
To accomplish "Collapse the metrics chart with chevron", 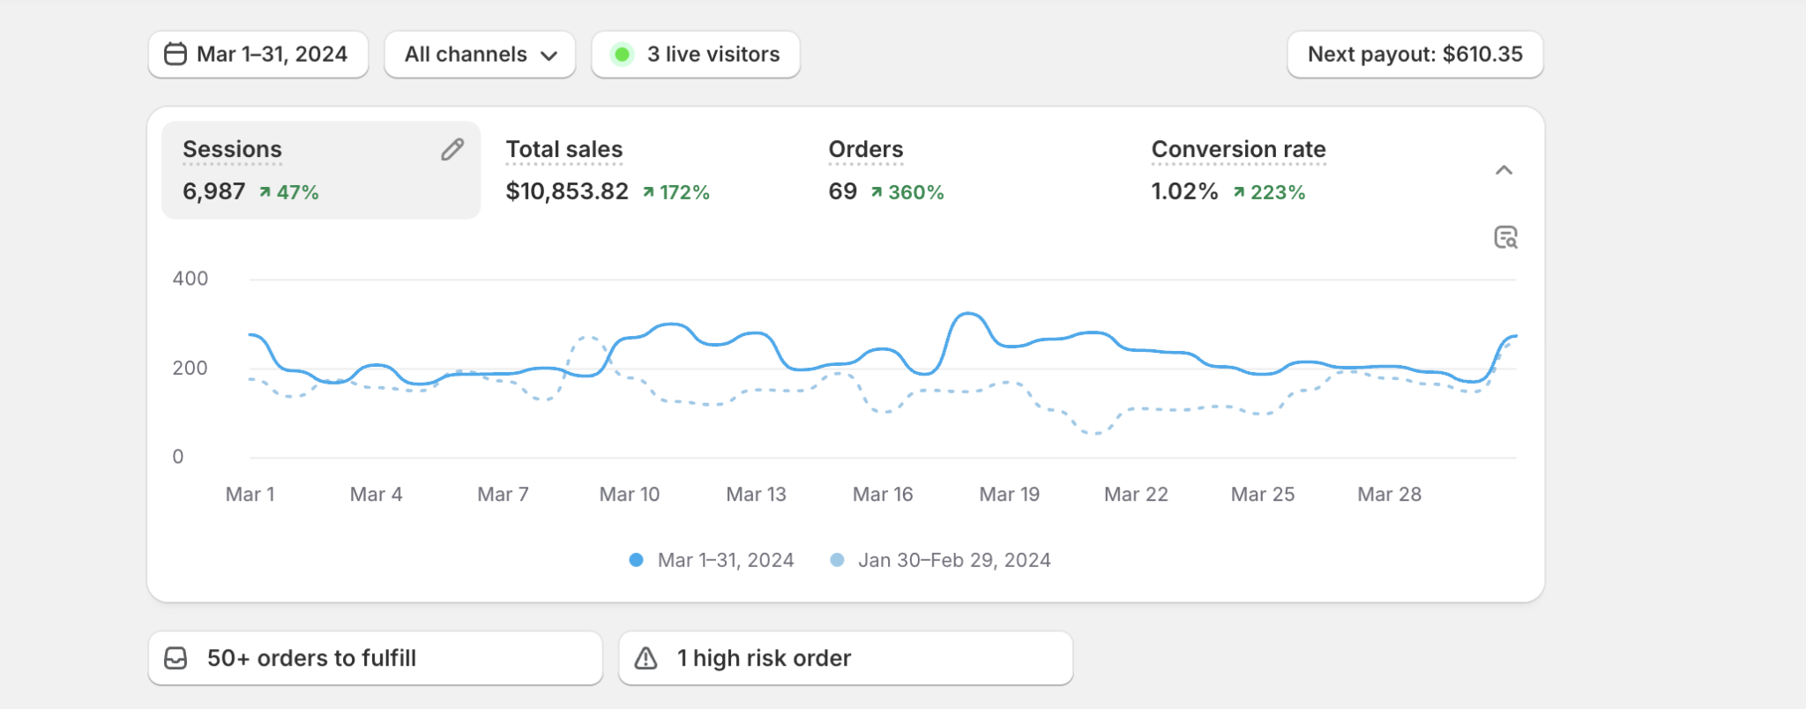I will tap(1504, 170).
